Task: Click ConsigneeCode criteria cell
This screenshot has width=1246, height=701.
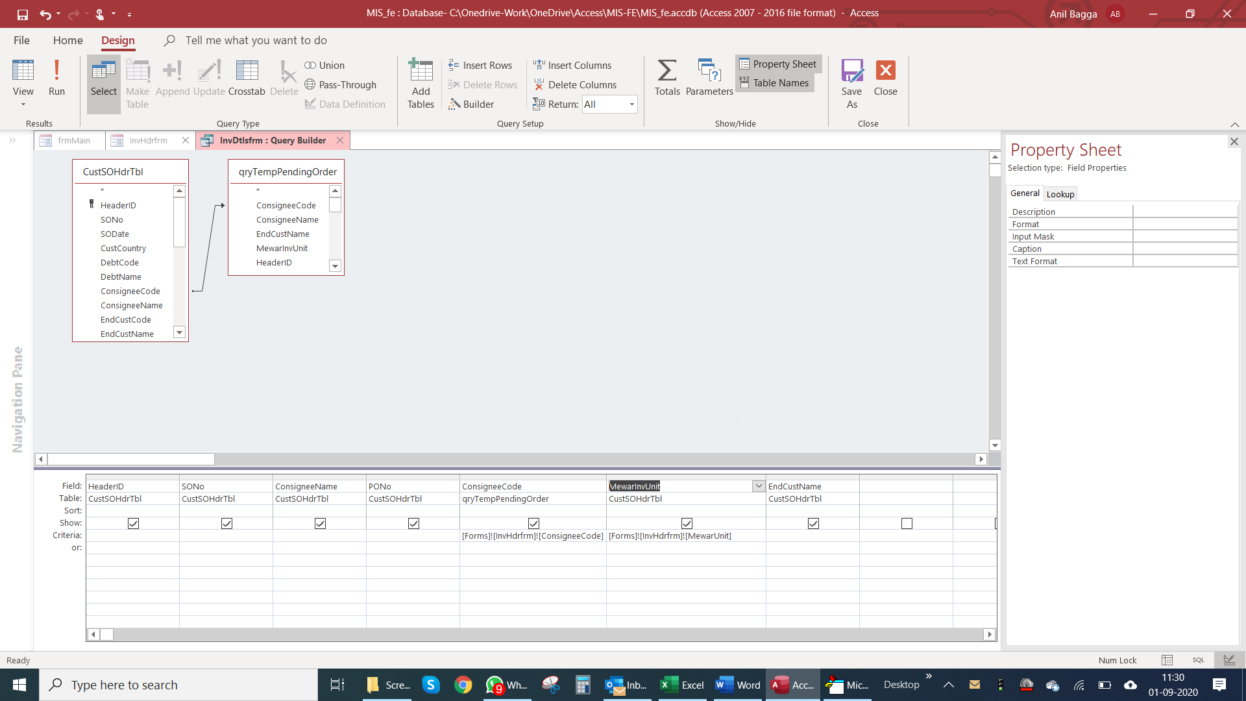Action: 532,536
